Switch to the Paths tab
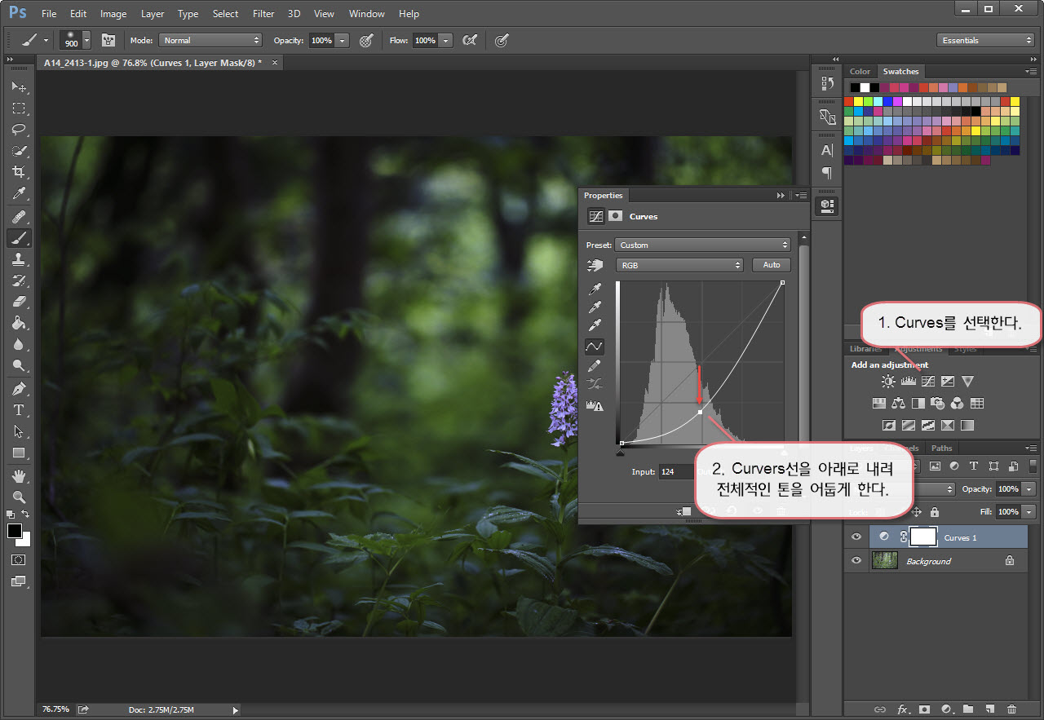The height and width of the screenshot is (720, 1044). pos(942,448)
